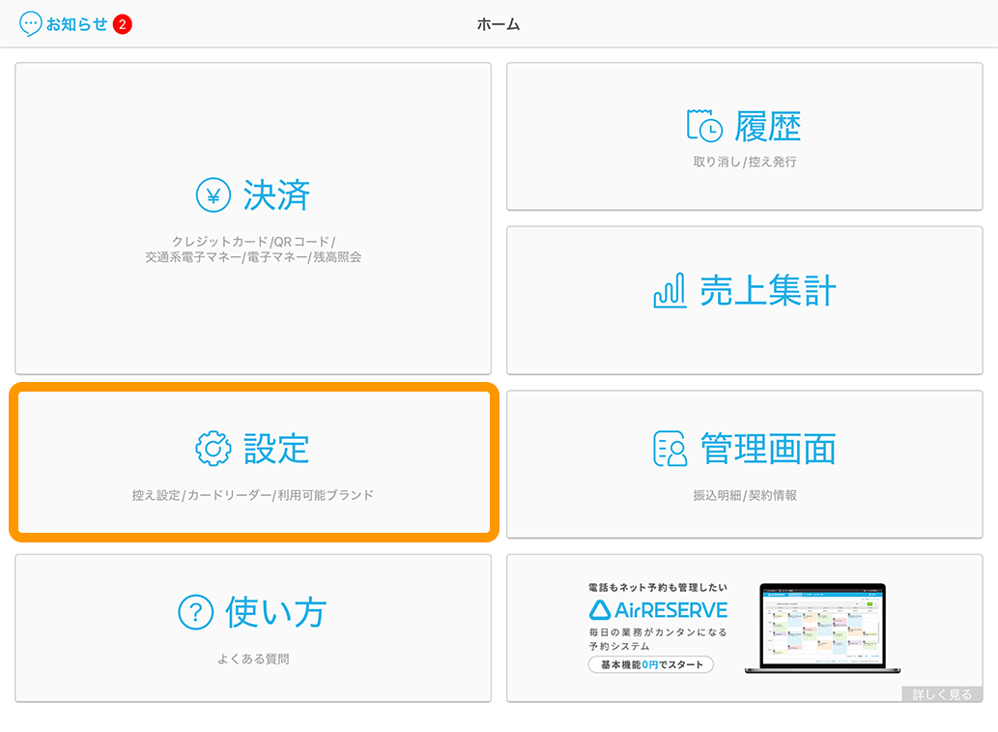
Task: Click the お知らせ speech bubble icon
Action: (x=31, y=24)
